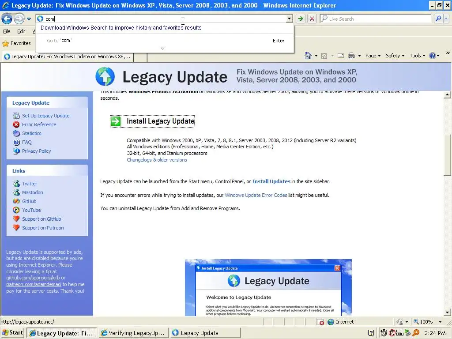This screenshot has height=339, width=452.
Task: Select the Legacy Update browser tab
Action: tap(68, 56)
